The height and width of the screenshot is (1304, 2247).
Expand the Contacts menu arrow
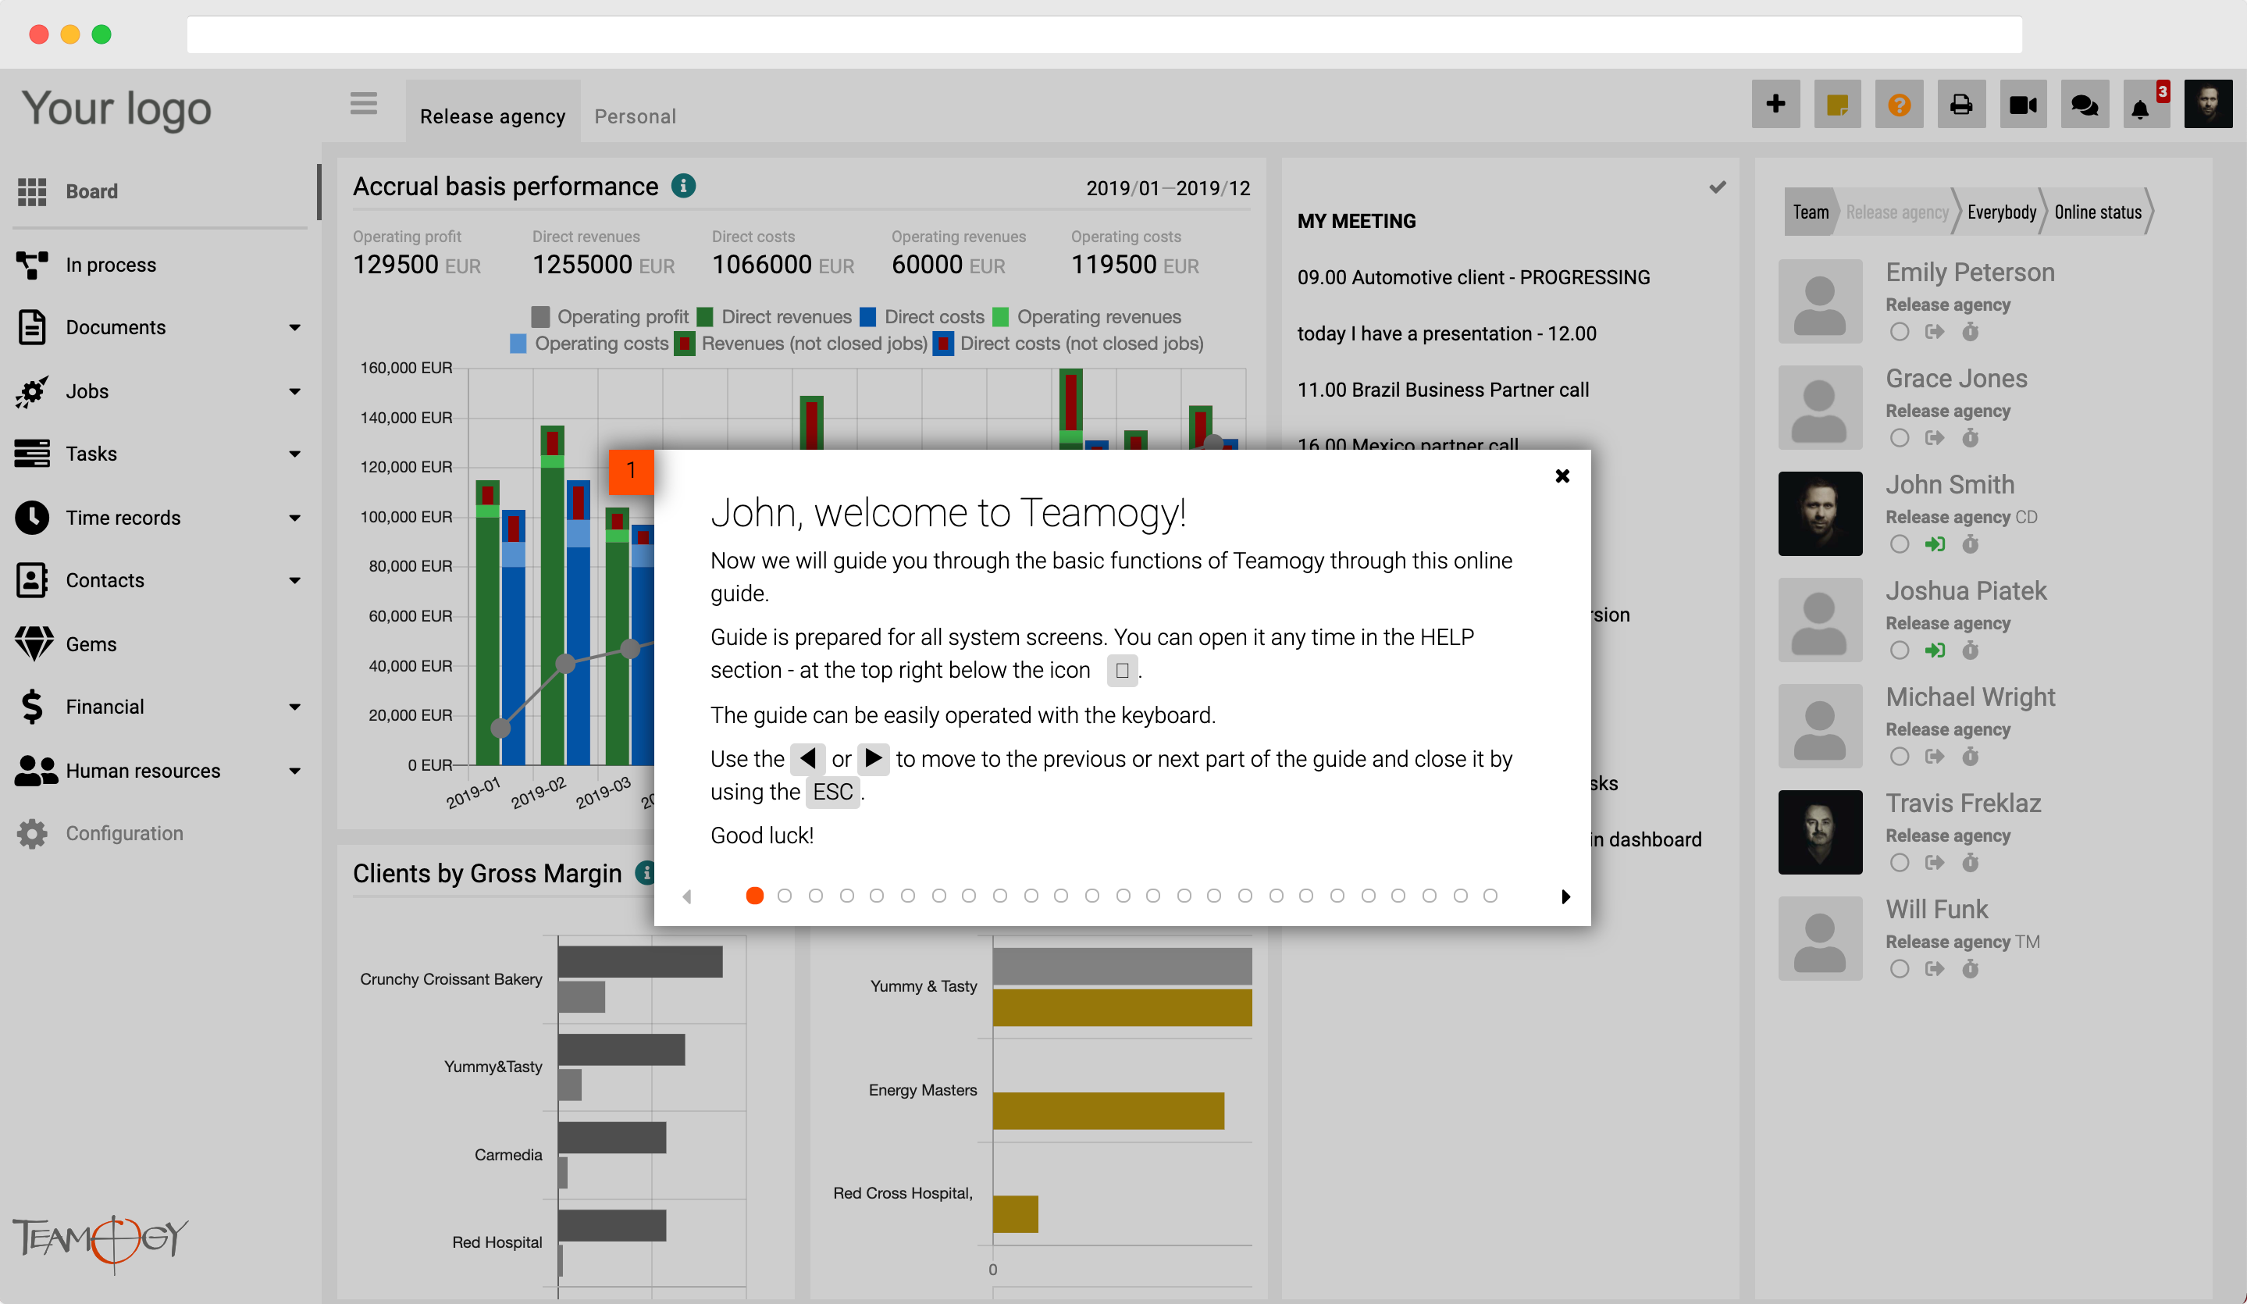coord(294,581)
